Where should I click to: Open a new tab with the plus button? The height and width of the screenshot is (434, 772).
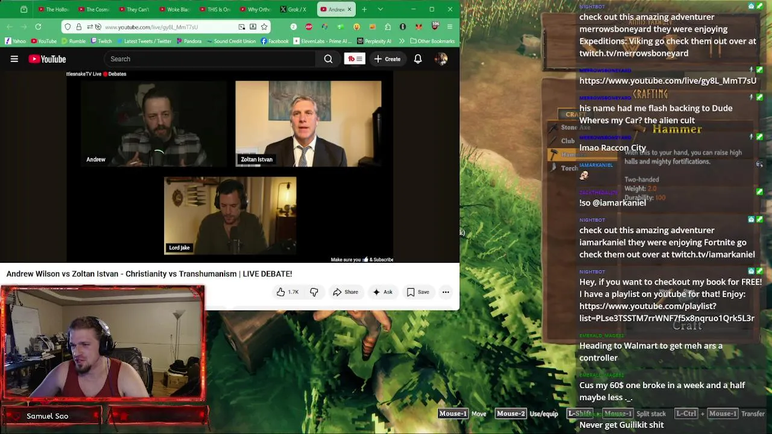click(x=364, y=10)
